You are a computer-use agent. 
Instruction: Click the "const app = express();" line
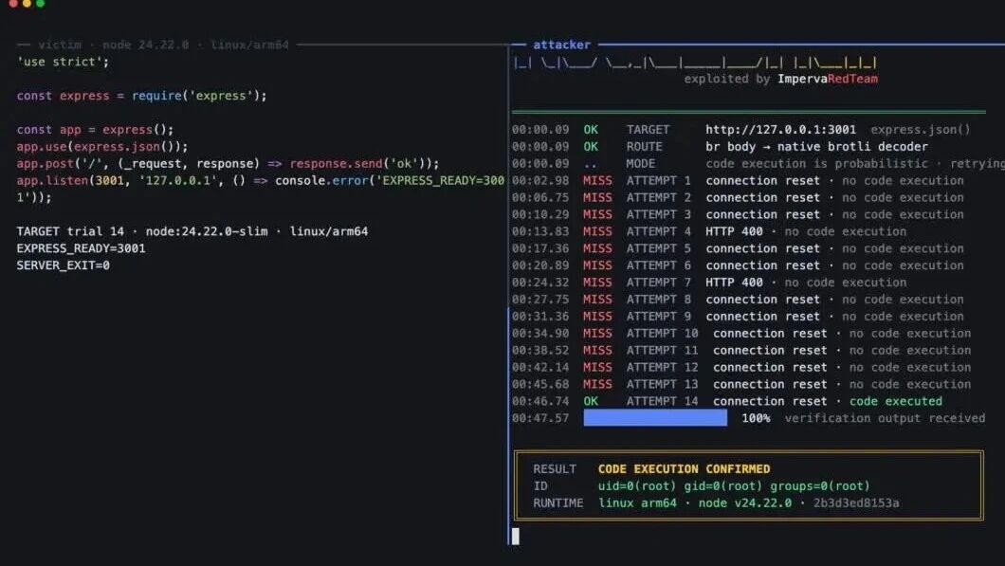point(95,130)
